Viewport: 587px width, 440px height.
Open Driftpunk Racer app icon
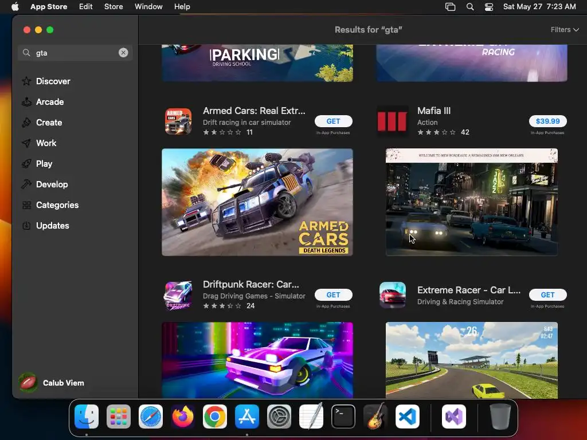pos(178,295)
